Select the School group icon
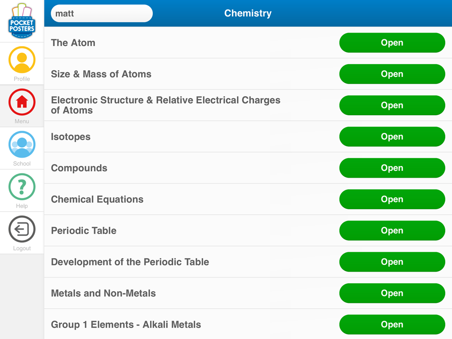The image size is (452, 339). [22, 145]
